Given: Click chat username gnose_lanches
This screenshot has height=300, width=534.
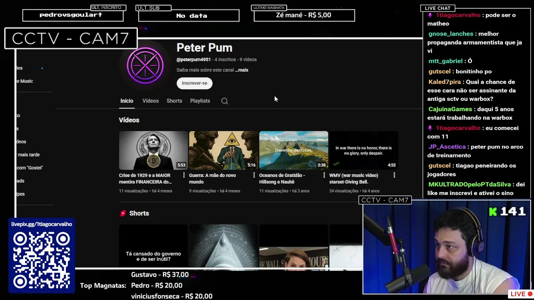Looking at the screenshot, I should 451,34.
